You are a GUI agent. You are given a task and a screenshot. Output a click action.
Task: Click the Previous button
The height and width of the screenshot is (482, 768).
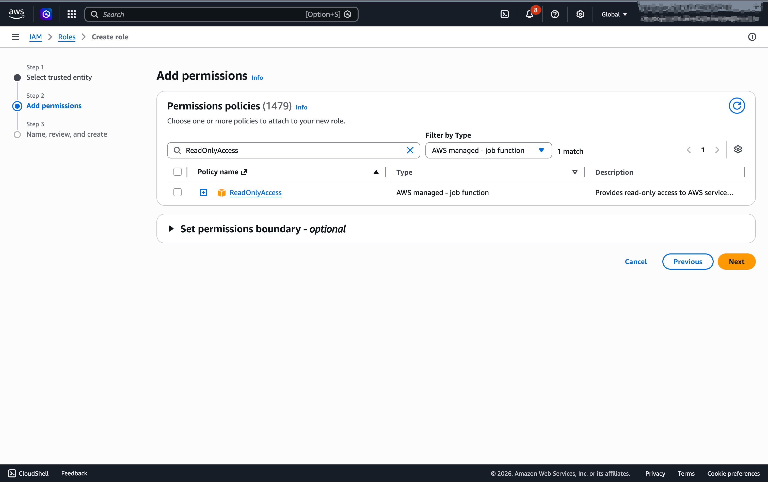(x=688, y=262)
